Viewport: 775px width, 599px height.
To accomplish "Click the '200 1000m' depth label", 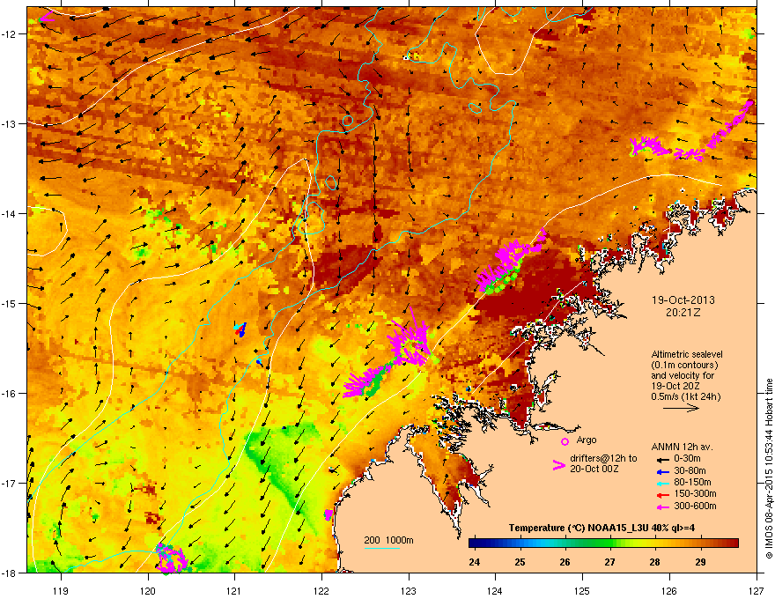I will (x=388, y=540).
